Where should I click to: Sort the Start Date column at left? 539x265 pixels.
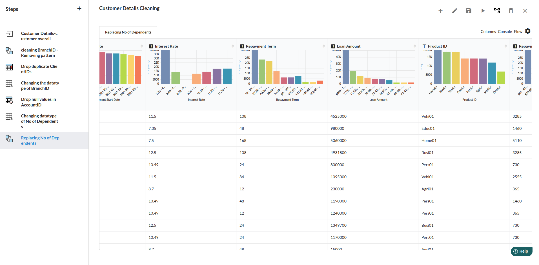[142, 46]
